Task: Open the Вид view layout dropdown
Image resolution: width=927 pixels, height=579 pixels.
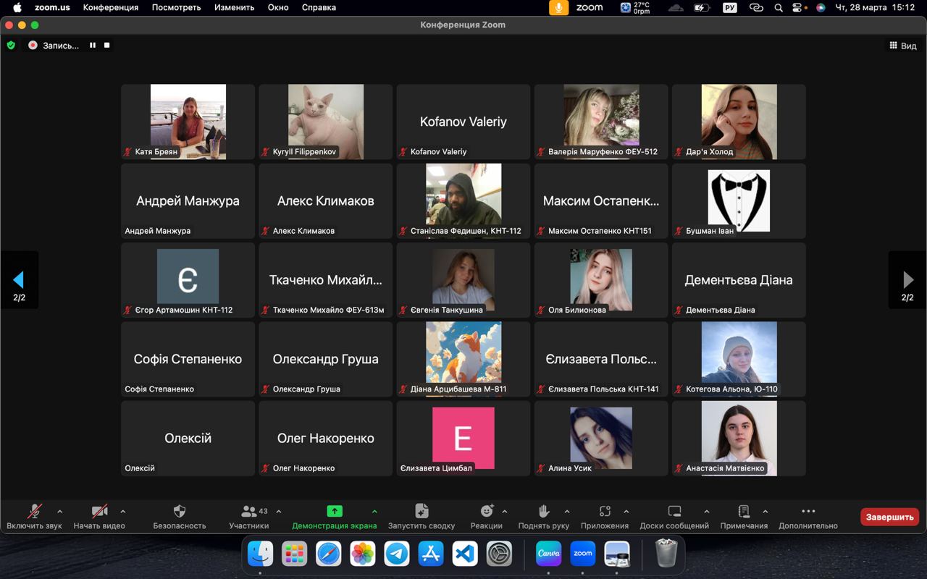Action: coord(902,46)
